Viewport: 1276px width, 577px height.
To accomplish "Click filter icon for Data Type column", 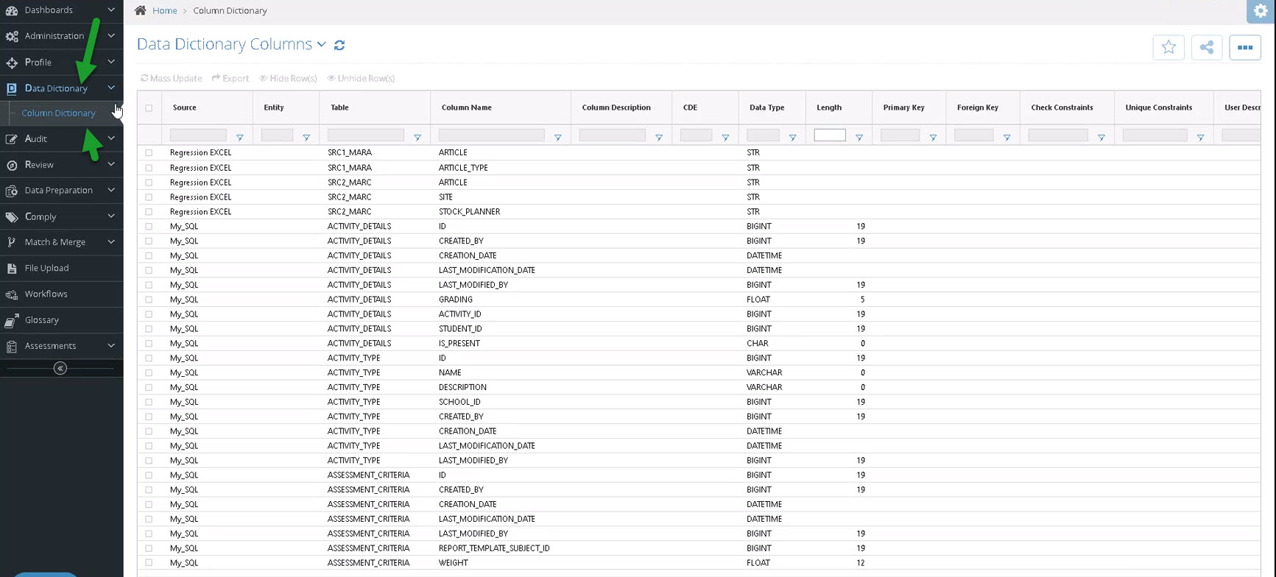I will pyautogui.click(x=792, y=138).
